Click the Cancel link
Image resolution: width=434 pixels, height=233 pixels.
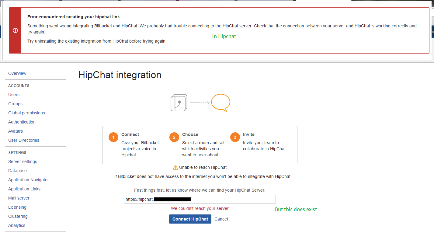click(x=221, y=219)
